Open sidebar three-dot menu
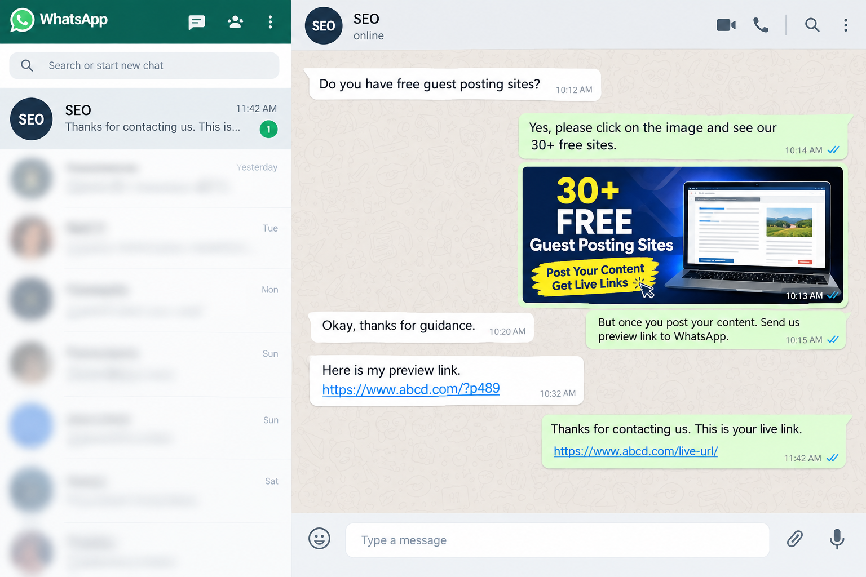The width and height of the screenshot is (866, 577). pyautogui.click(x=271, y=22)
